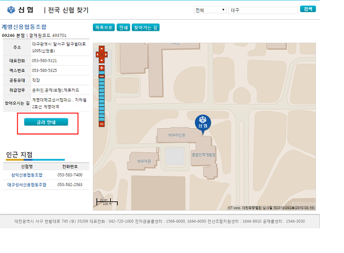Screen dimensions: 344x253
Task: Return to the list with 목록으로
Action: tap(104, 27)
